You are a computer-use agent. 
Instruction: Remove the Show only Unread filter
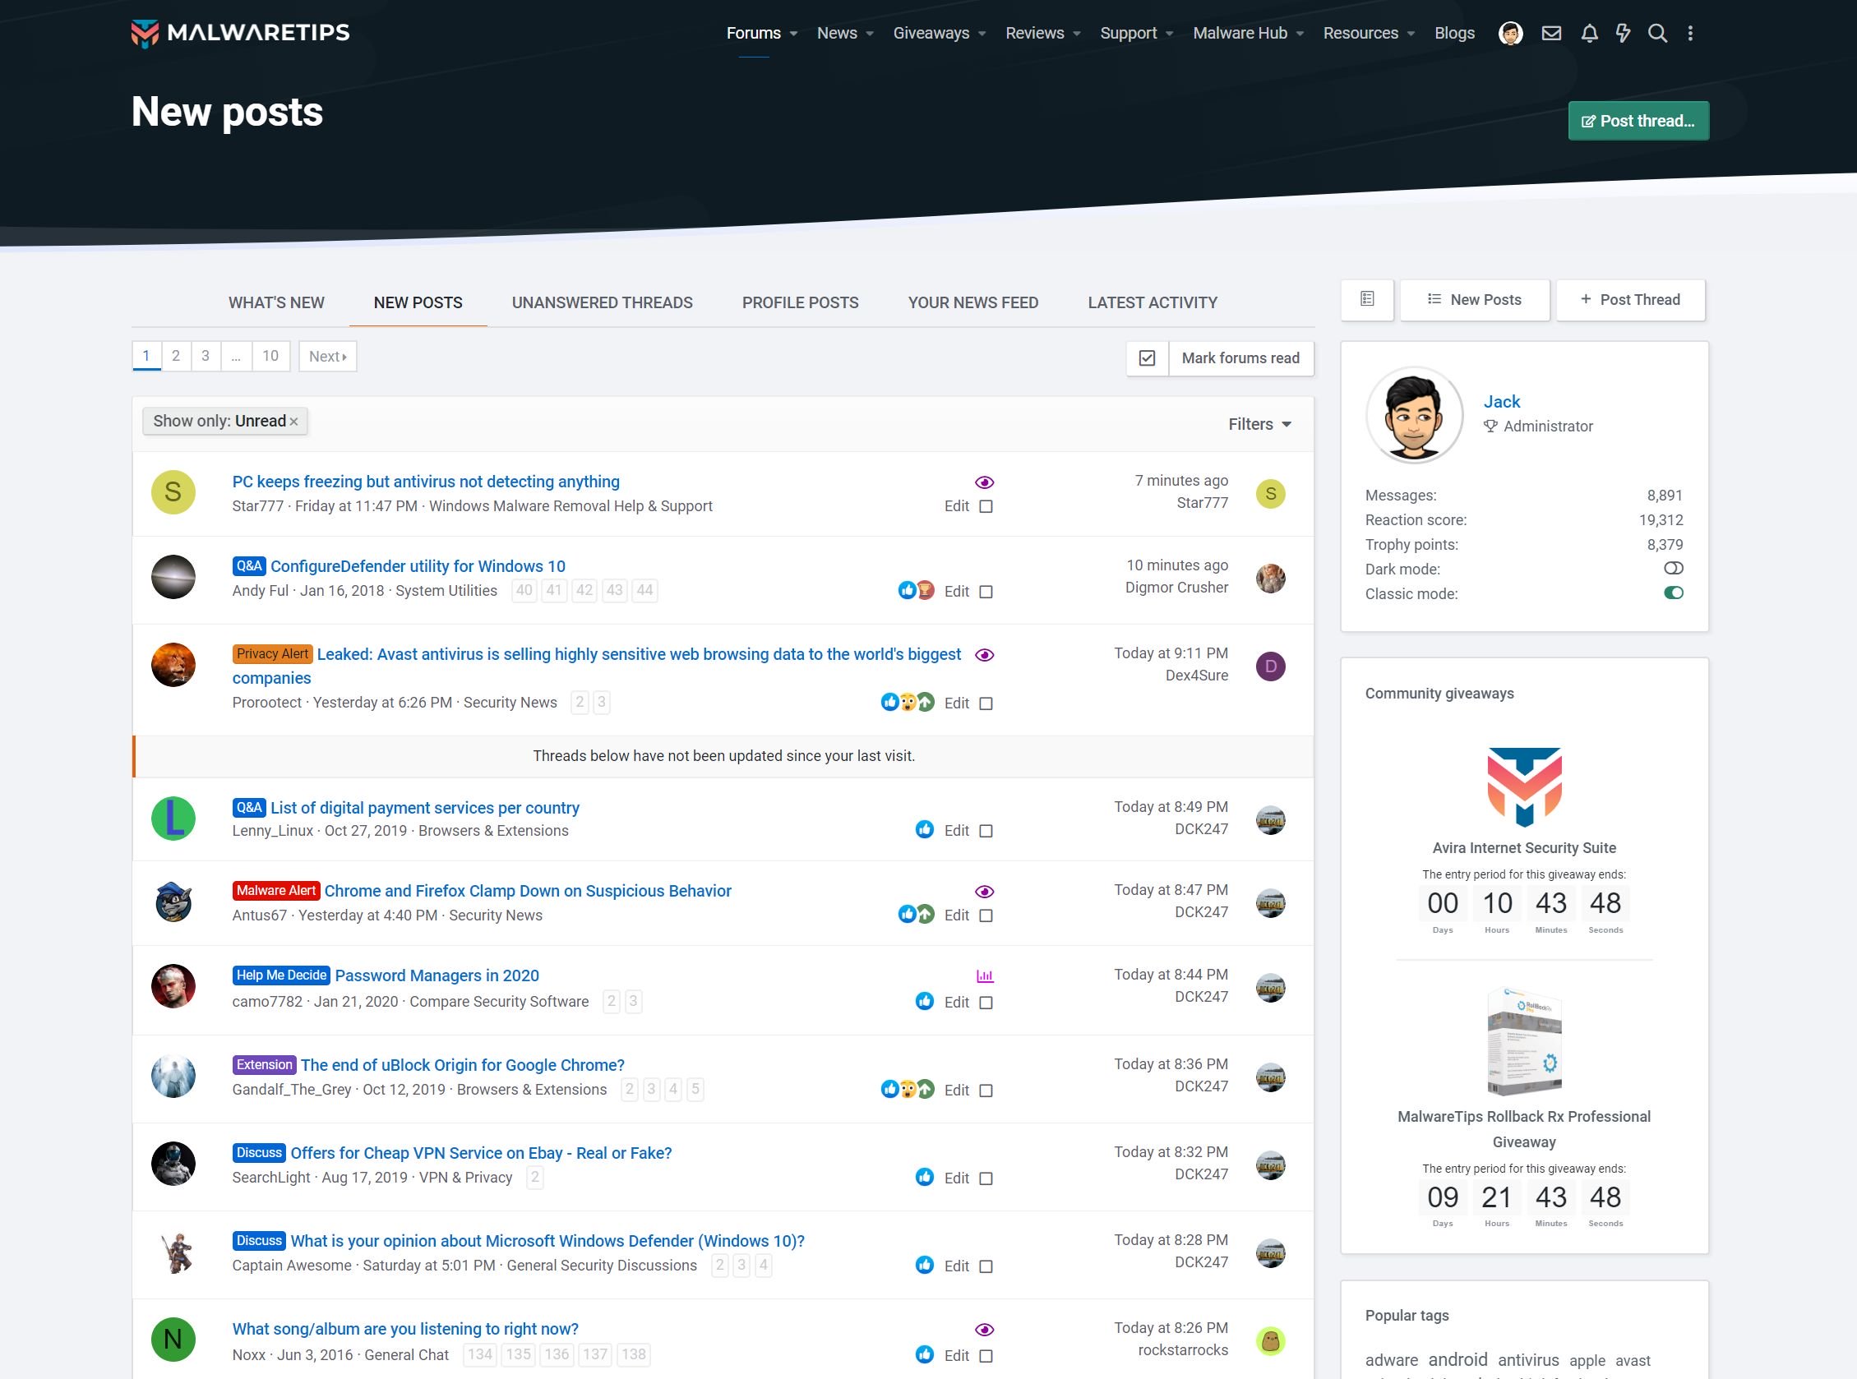[294, 422]
